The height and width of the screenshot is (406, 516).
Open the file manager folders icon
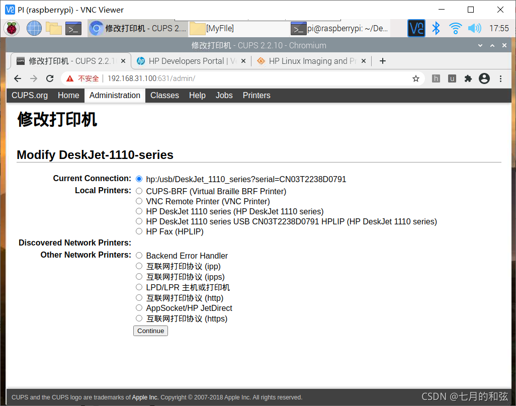pyautogui.click(x=54, y=28)
